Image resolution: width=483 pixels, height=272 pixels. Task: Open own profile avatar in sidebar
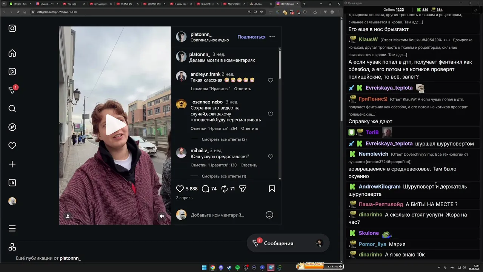point(12,201)
